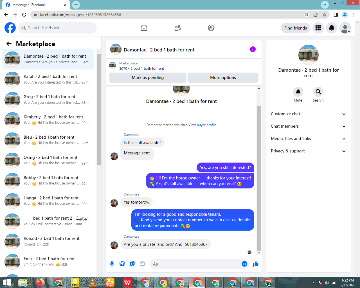Click the system volume icon
The width and height of the screenshot is (360, 288).
(x=327, y=283)
